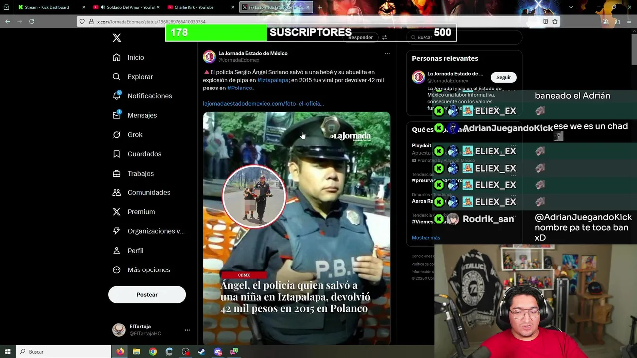Click Mostrar más under trends
637x358 pixels.
tap(425, 238)
